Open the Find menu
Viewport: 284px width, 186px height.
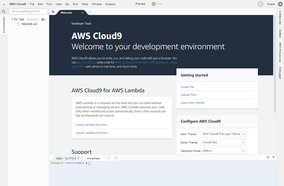pyautogui.click(x=49, y=4)
